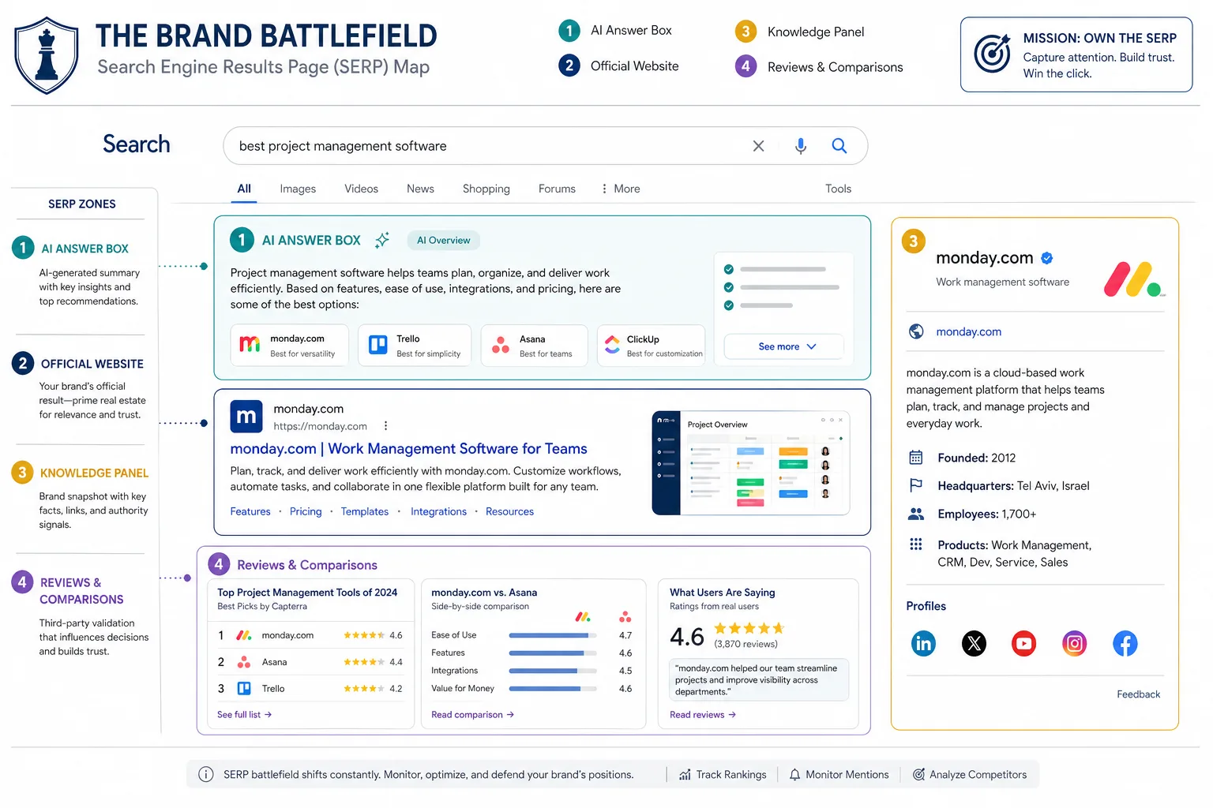1213x808 pixels.
Task: Click the calendar icon beside Founded
Action: pos(916,458)
